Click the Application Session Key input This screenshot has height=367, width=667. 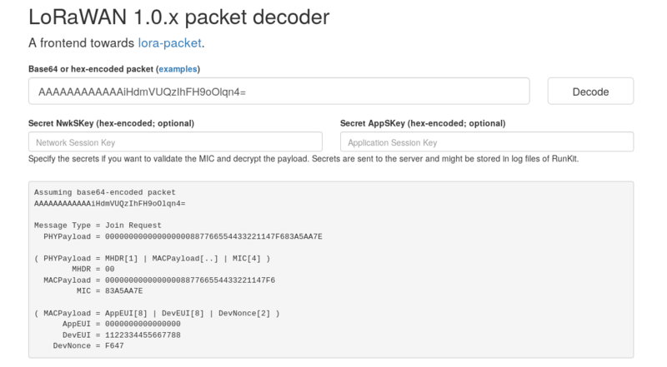pyautogui.click(x=487, y=142)
